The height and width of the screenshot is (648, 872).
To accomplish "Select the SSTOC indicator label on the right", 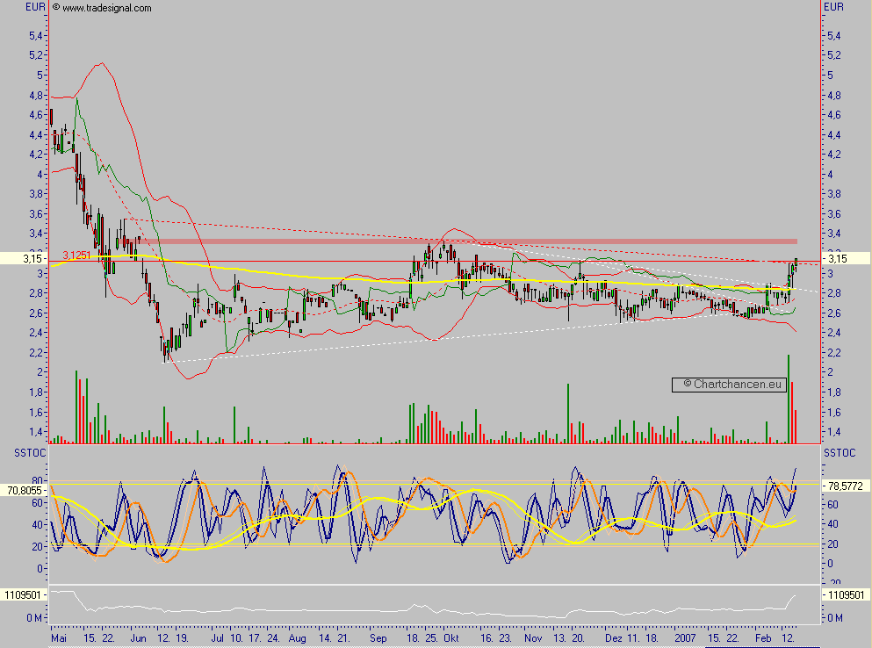I will 840,453.
